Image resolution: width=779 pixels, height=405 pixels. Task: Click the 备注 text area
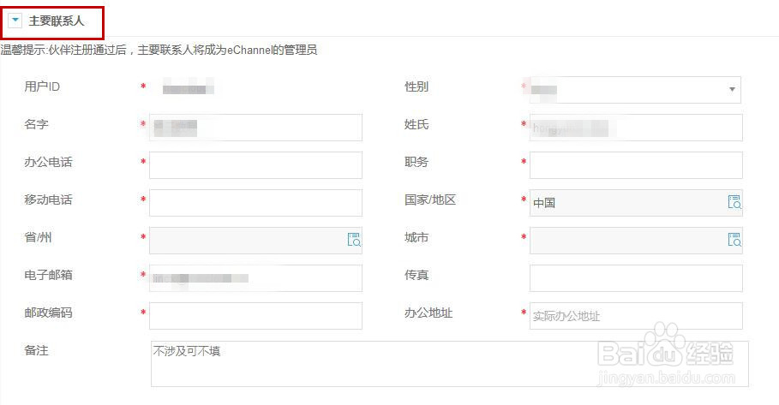449,364
